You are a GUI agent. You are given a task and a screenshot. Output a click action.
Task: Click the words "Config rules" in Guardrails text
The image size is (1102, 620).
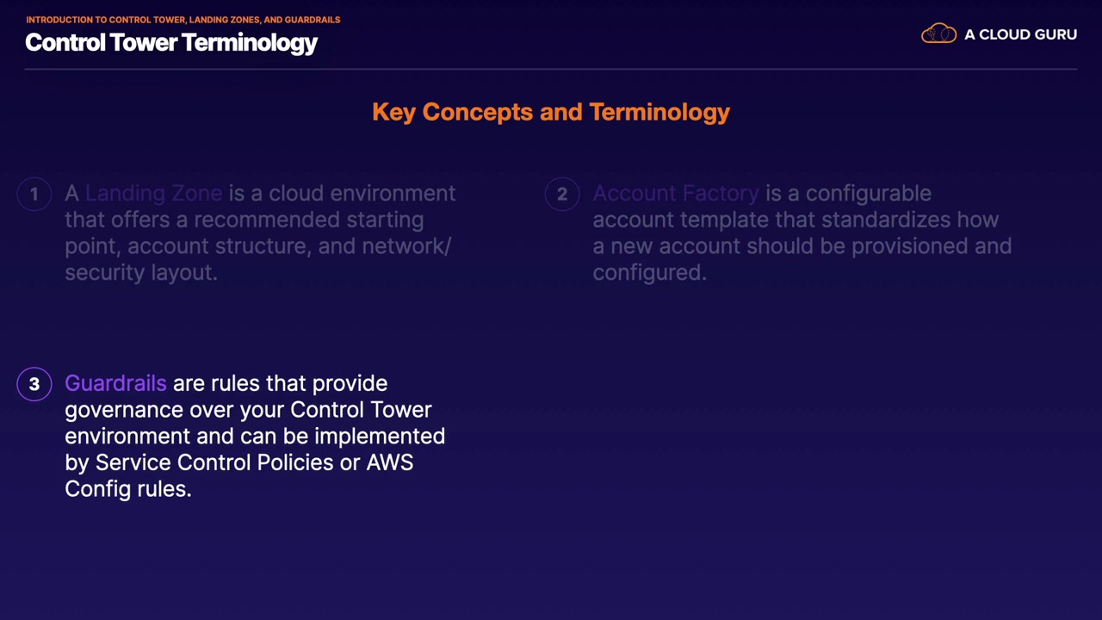127,489
